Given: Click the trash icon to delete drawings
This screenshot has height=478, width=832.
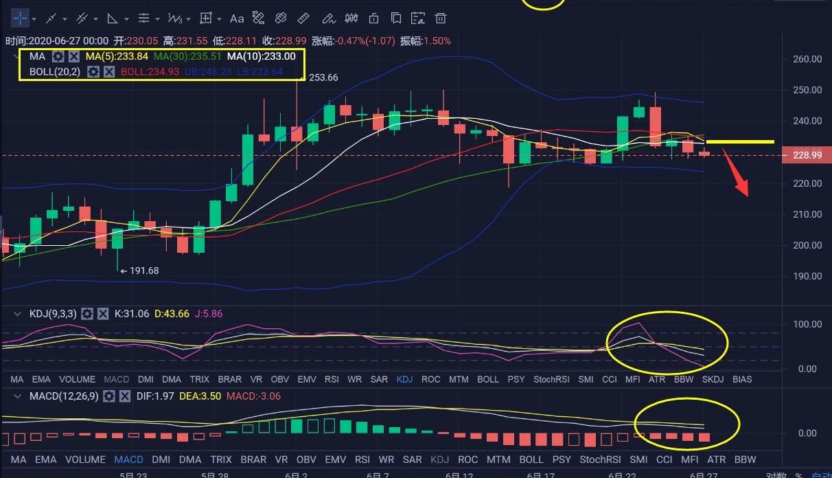Looking at the screenshot, I should click(x=441, y=19).
